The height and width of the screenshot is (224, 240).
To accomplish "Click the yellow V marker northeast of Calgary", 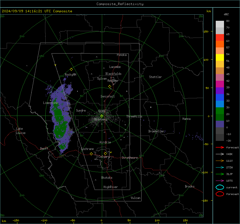I will [111, 152].
